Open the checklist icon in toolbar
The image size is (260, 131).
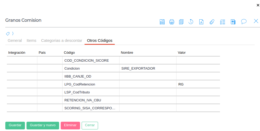click(223, 22)
